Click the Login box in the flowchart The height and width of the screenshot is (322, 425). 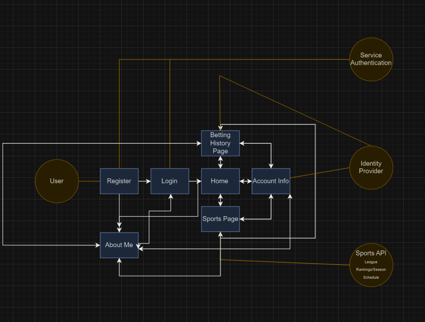[170, 181]
